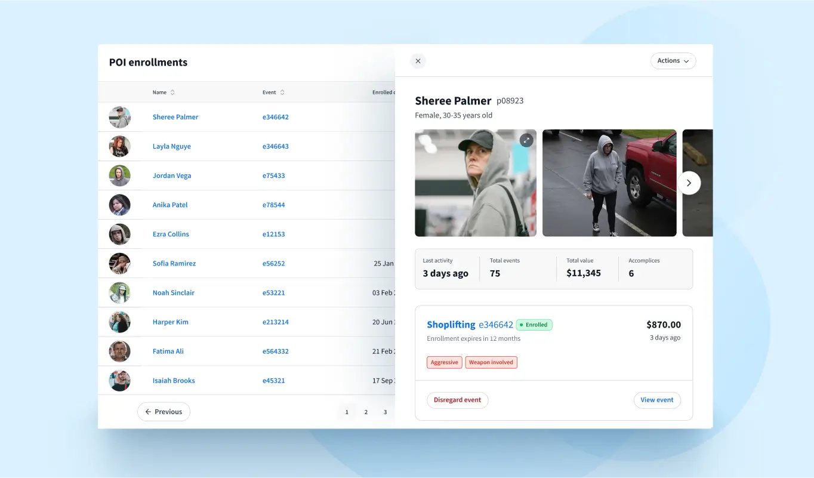Open the Noah Sinclair name link
The image size is (814, 478).
(174, 292)
